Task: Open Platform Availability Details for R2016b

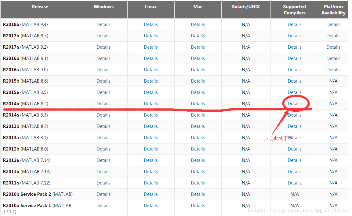Action: 333,58
